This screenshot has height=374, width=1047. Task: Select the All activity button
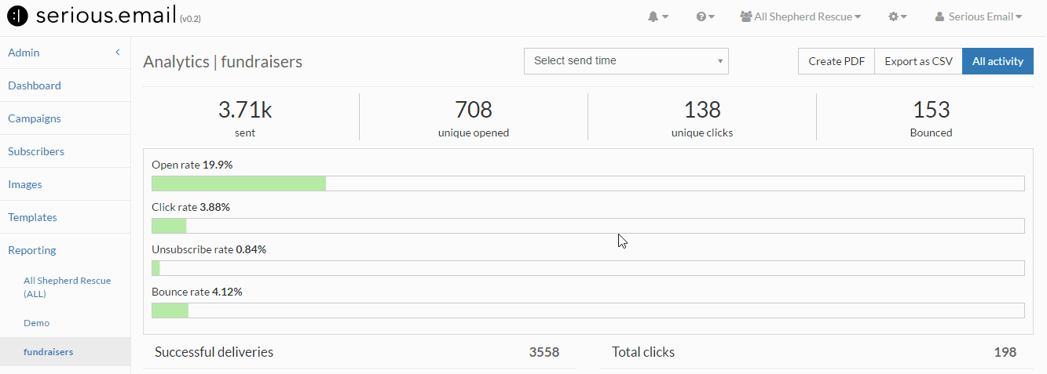998,61
